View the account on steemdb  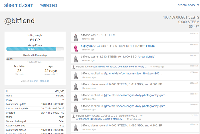(x=44, y=81)
